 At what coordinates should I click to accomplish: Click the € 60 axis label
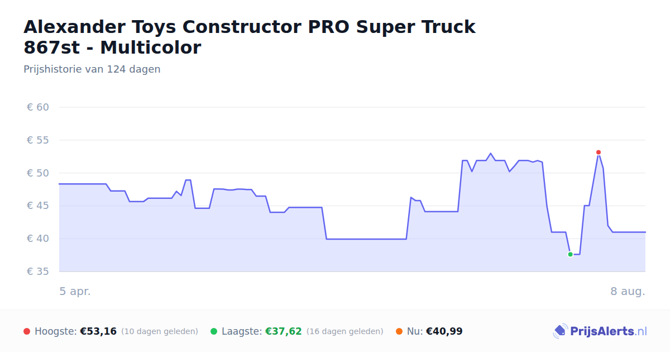pyautogui.click(x=38, y=107)
